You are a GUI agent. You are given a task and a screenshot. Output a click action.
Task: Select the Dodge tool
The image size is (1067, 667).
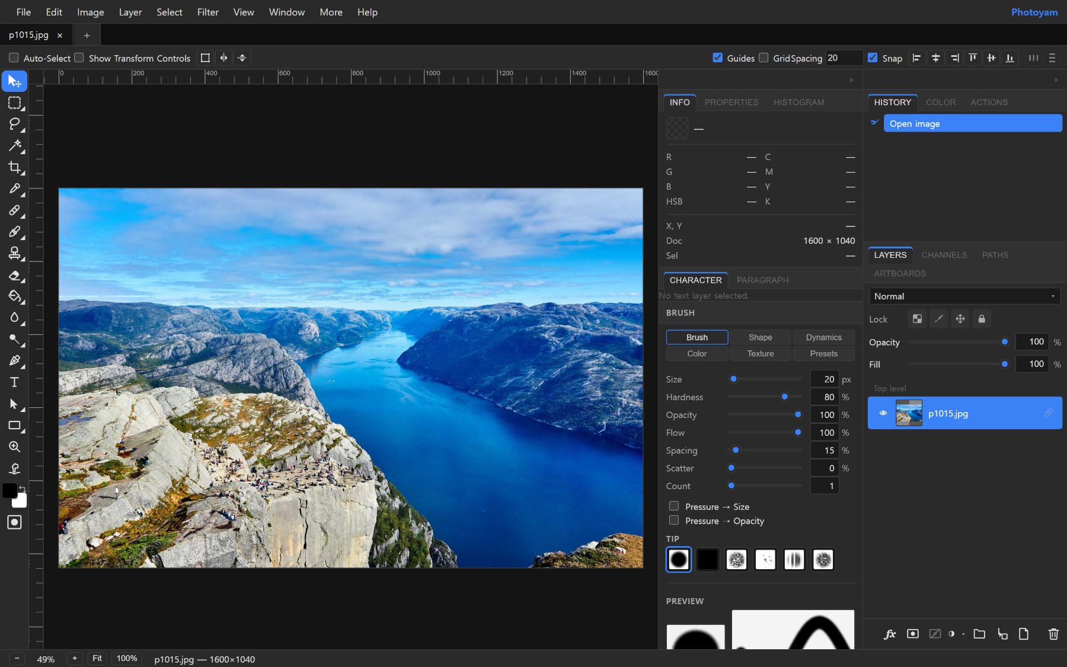[14, 339]
